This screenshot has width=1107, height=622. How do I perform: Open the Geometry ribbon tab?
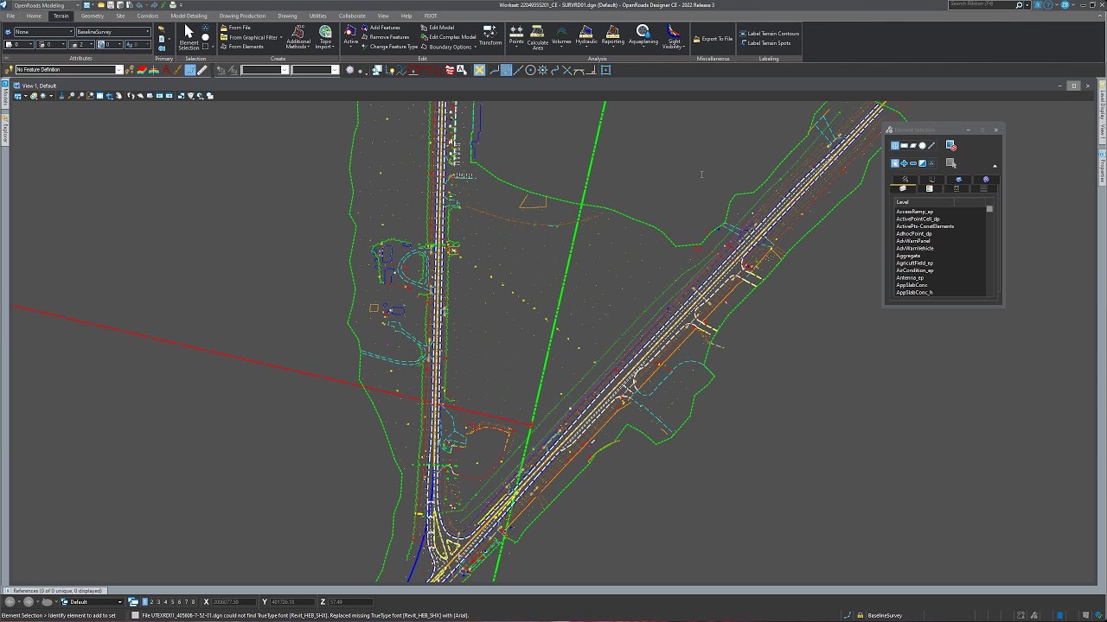[92, 16]
